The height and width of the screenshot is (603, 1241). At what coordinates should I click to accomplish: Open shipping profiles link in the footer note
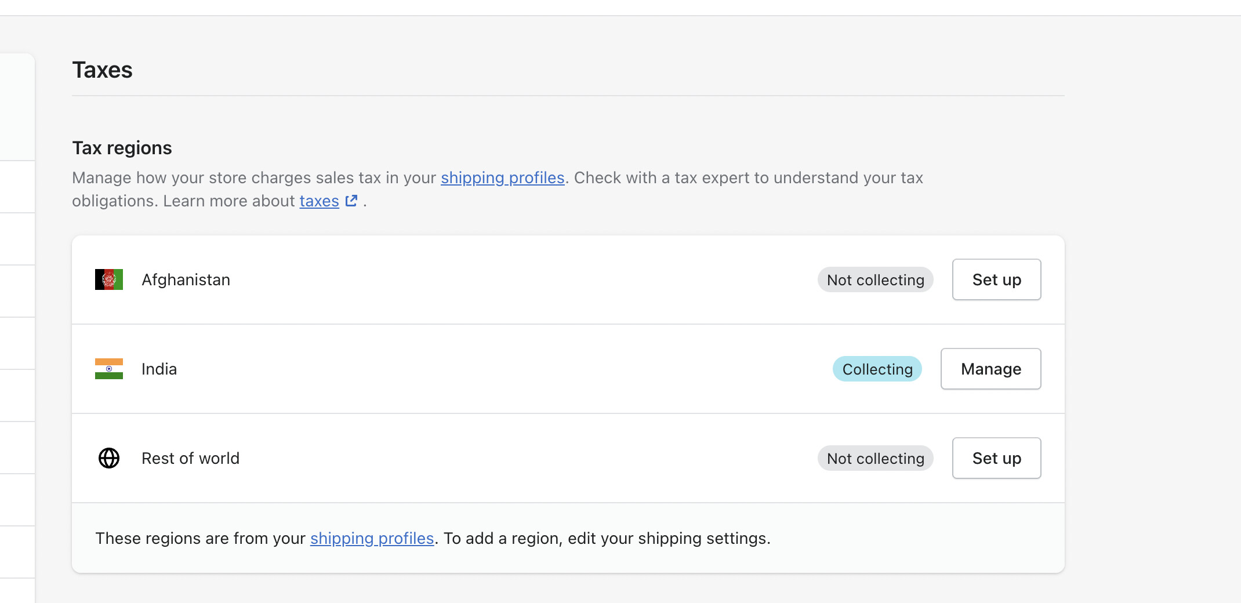click(372, 538)
